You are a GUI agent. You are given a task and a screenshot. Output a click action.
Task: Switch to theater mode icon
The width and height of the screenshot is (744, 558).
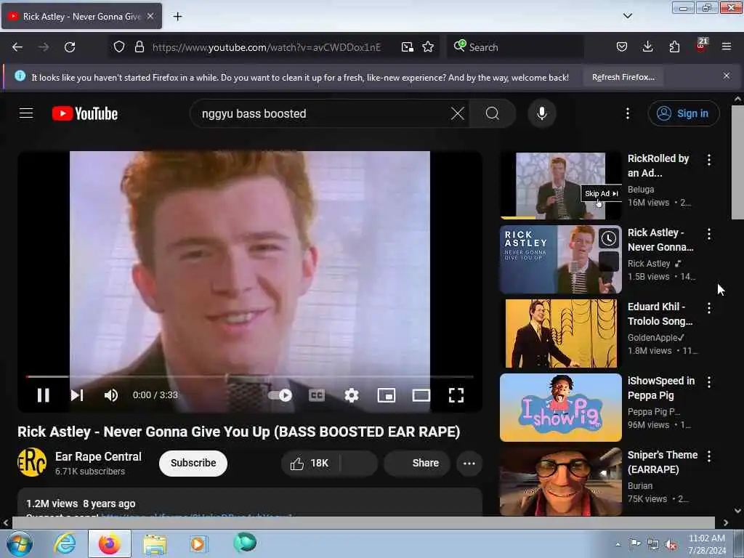tap(421, 395)
